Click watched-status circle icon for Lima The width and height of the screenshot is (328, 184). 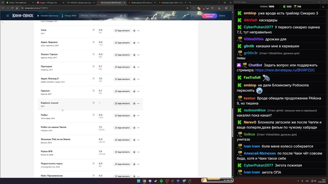pos(93,30)
